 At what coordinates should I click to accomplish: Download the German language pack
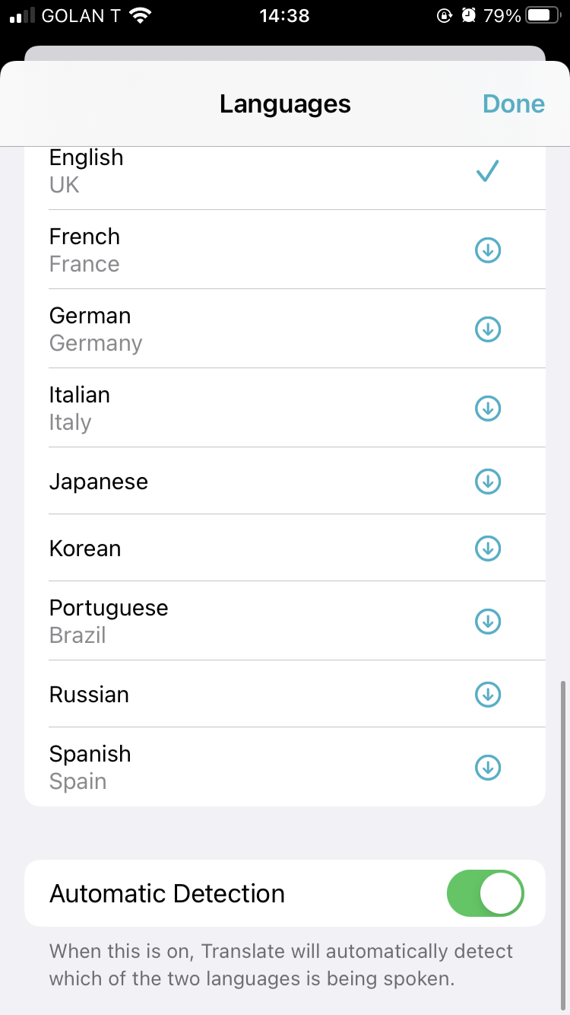click(487, 329)
